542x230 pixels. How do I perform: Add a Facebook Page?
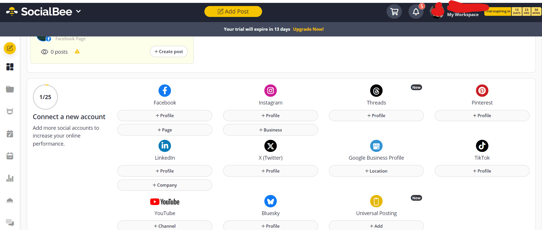pyautogui.click(x=165, y=130)
